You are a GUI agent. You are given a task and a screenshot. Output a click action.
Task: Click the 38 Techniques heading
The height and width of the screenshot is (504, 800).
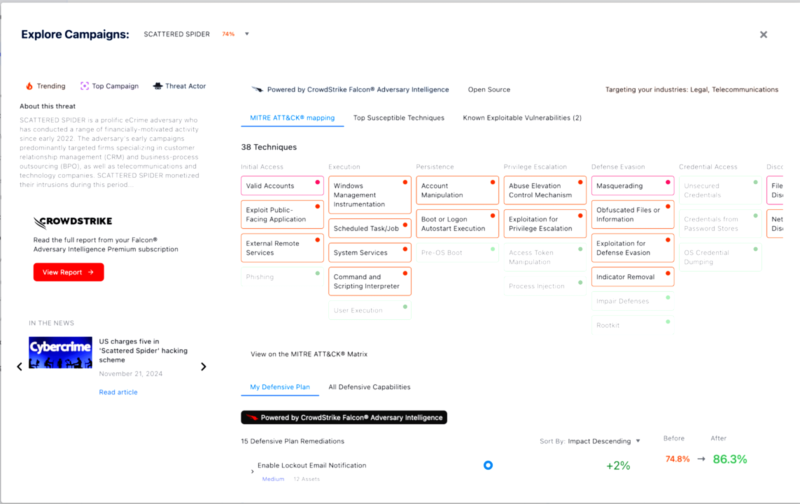point(269,147)
